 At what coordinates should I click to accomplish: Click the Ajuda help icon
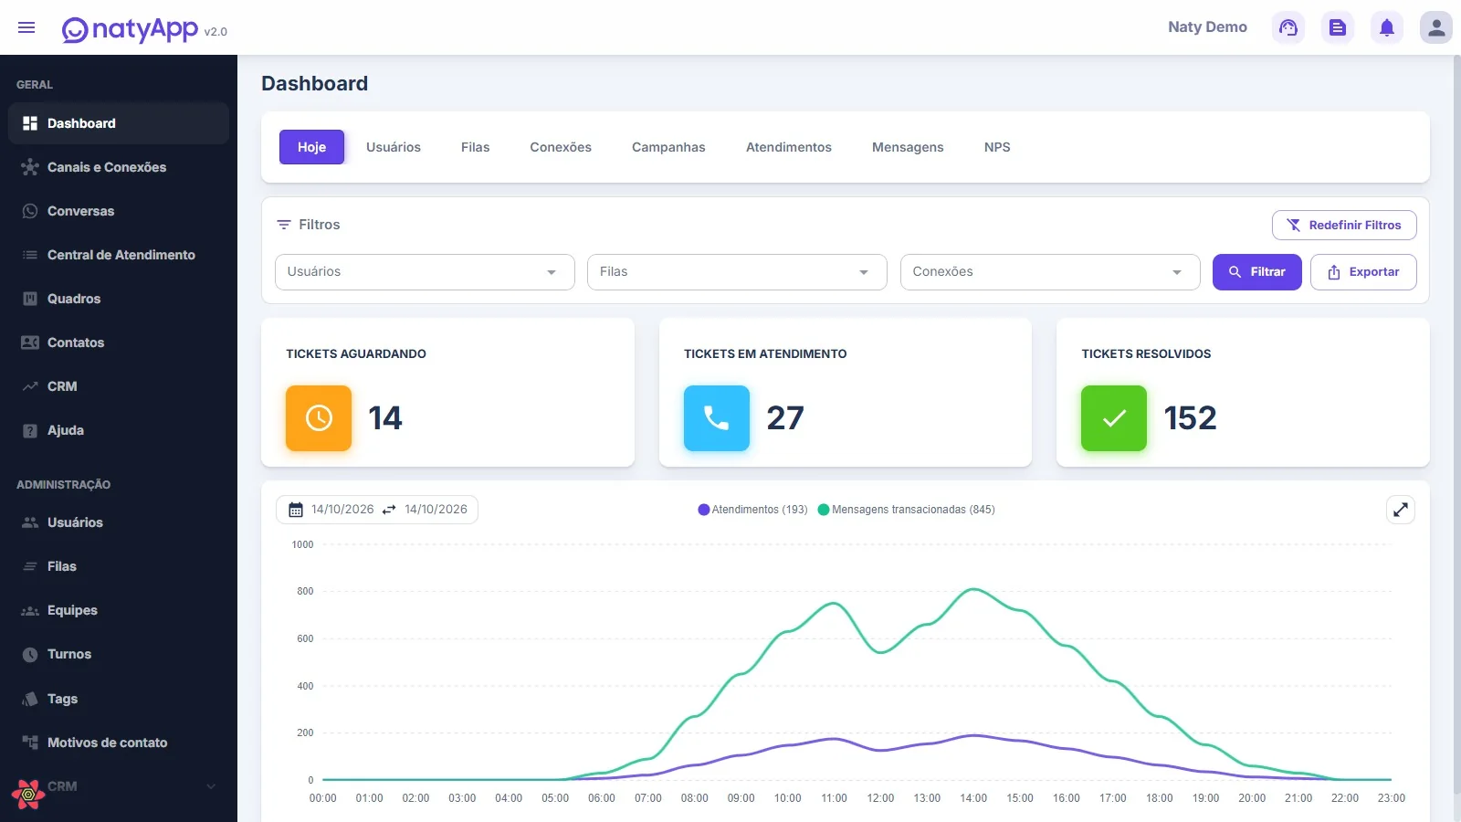click(x=30, y=430)
